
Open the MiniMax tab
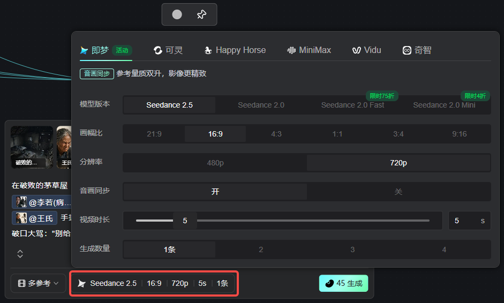tap(309, 50)
